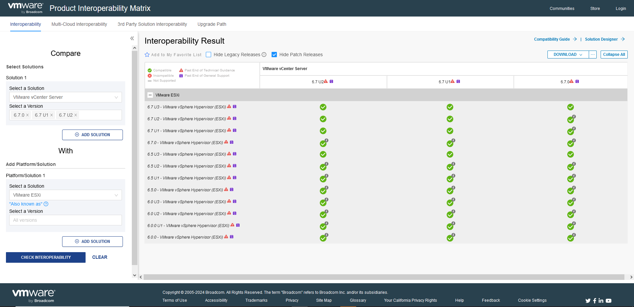Enable Hide Legacy Releases checkbox
Image resolution: width=634 pixels, height=307 pixels.
coord(208,55)
